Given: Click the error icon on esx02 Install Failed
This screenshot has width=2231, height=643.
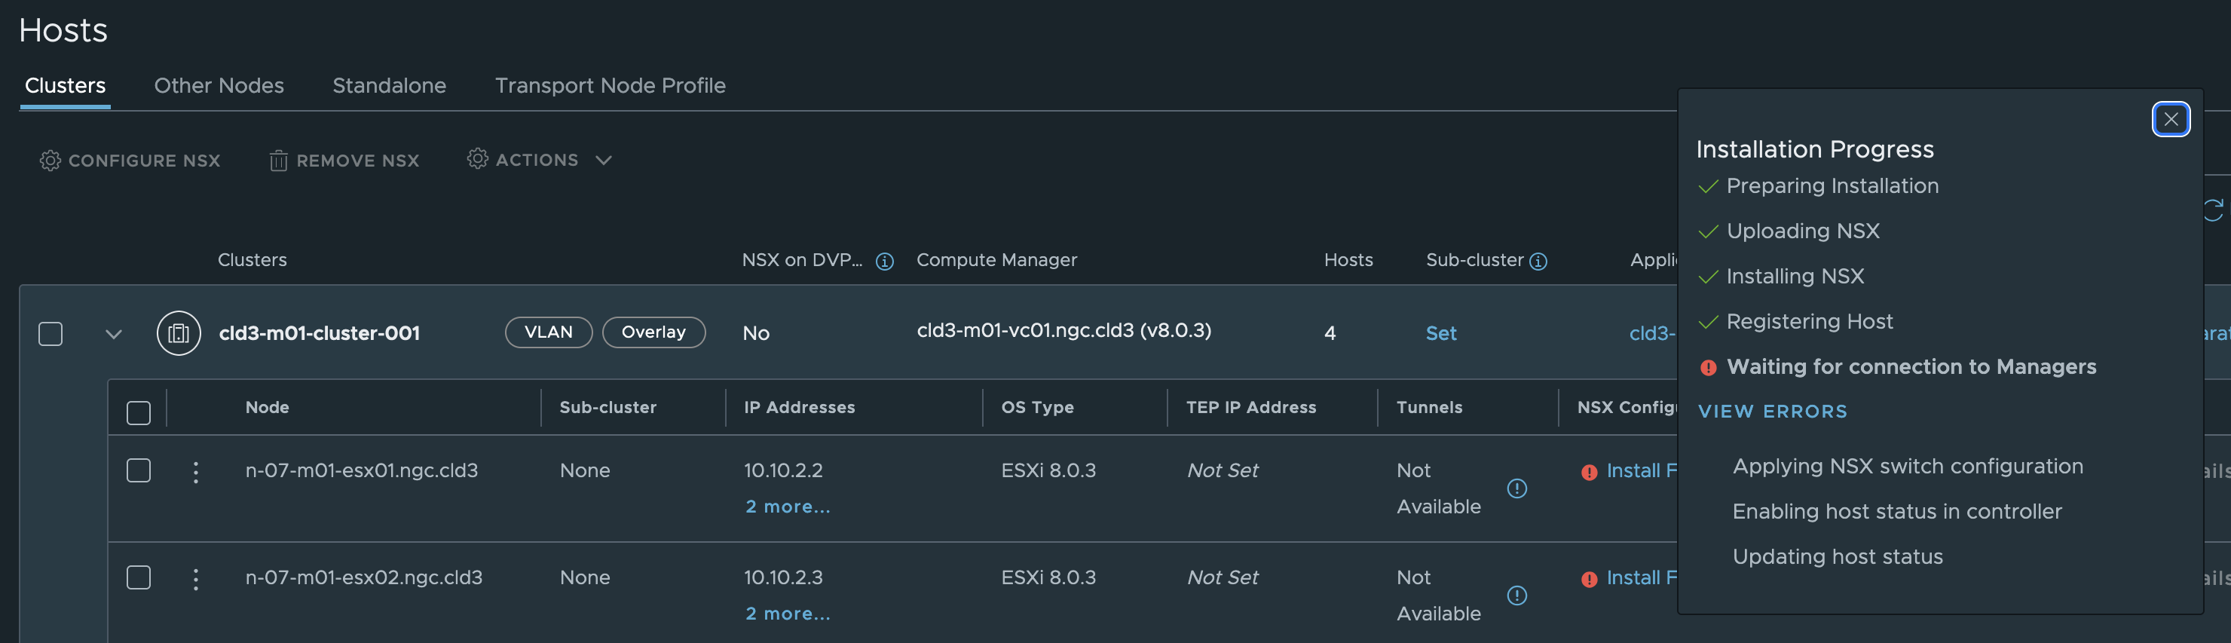Looking at the screenshot, I should click(1588, 579).
